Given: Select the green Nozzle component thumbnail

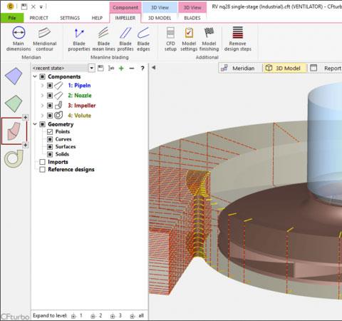Looking at the screenshot, I should [x=14, y=103].
